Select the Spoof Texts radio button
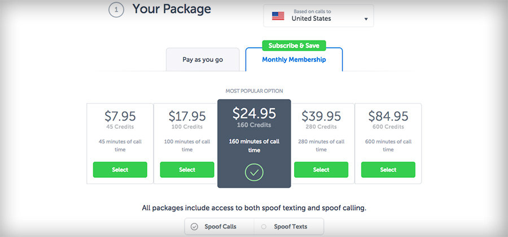Image resolution: width=508 pixels, height=237 pixels. tap(264, 227)
